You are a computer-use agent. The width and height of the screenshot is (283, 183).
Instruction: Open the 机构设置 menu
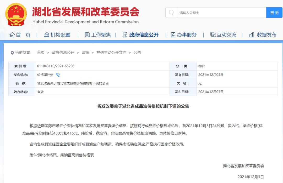click(x=60, y=35)
